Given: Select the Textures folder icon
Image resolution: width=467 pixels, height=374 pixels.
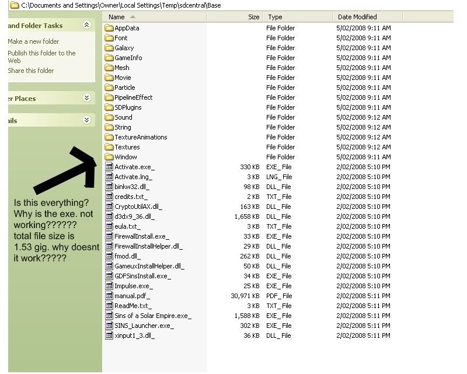Looking at the screenshot, I should (109, 147).
